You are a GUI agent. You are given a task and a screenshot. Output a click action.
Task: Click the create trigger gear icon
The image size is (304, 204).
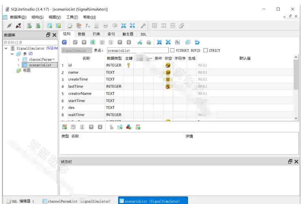(x=149, y=42)
